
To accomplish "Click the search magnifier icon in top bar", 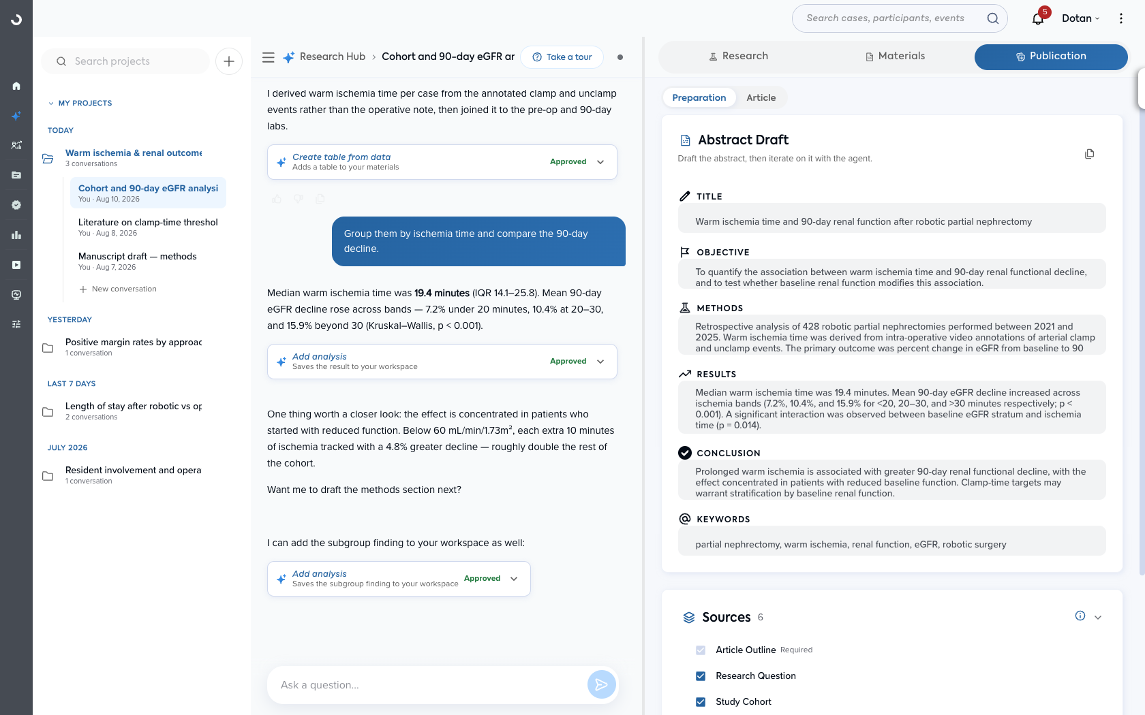I will click(993, 18).
